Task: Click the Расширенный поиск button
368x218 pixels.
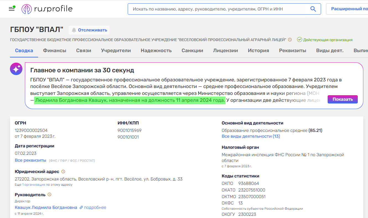Action: click(349, 9)
